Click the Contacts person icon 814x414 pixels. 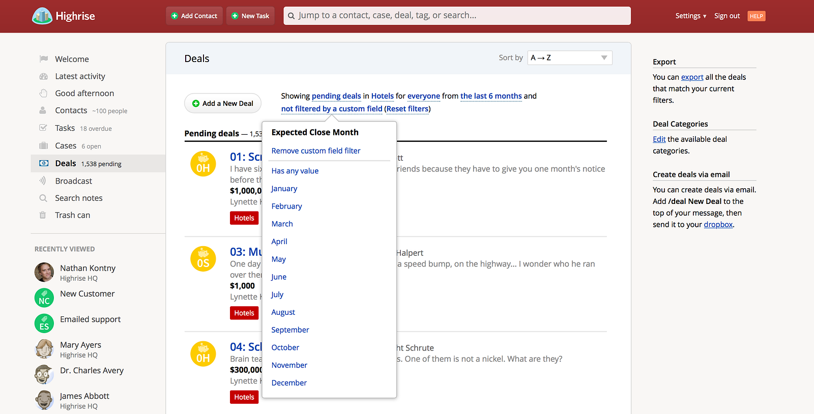click(43, 110)
